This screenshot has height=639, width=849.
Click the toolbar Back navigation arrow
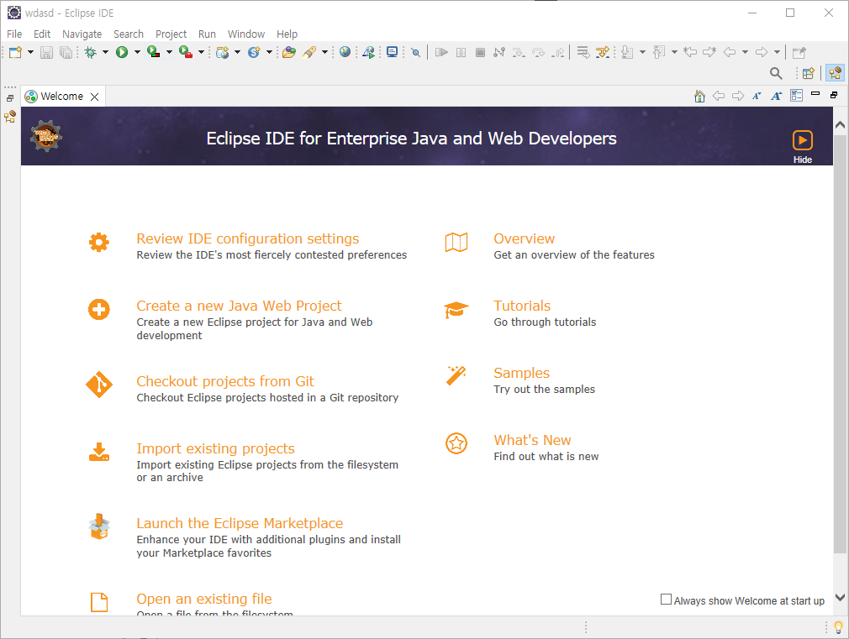730,52
